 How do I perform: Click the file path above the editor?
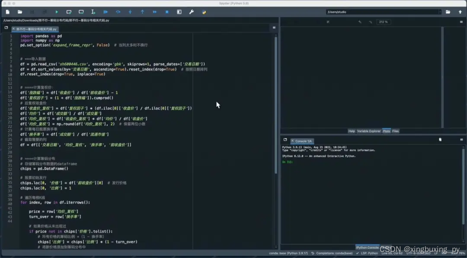pos(56,21)
